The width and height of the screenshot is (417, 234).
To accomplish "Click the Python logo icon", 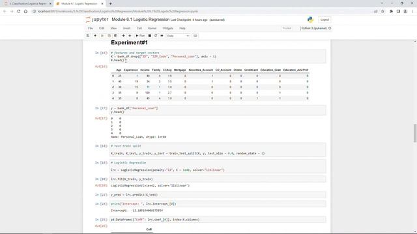I will 310,19.
